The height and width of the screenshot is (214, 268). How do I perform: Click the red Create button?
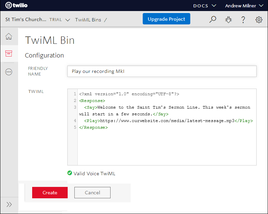tap(50, 193)
